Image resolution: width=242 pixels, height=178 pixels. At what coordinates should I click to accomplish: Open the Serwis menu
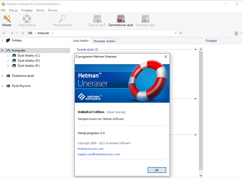coord(40,10)
